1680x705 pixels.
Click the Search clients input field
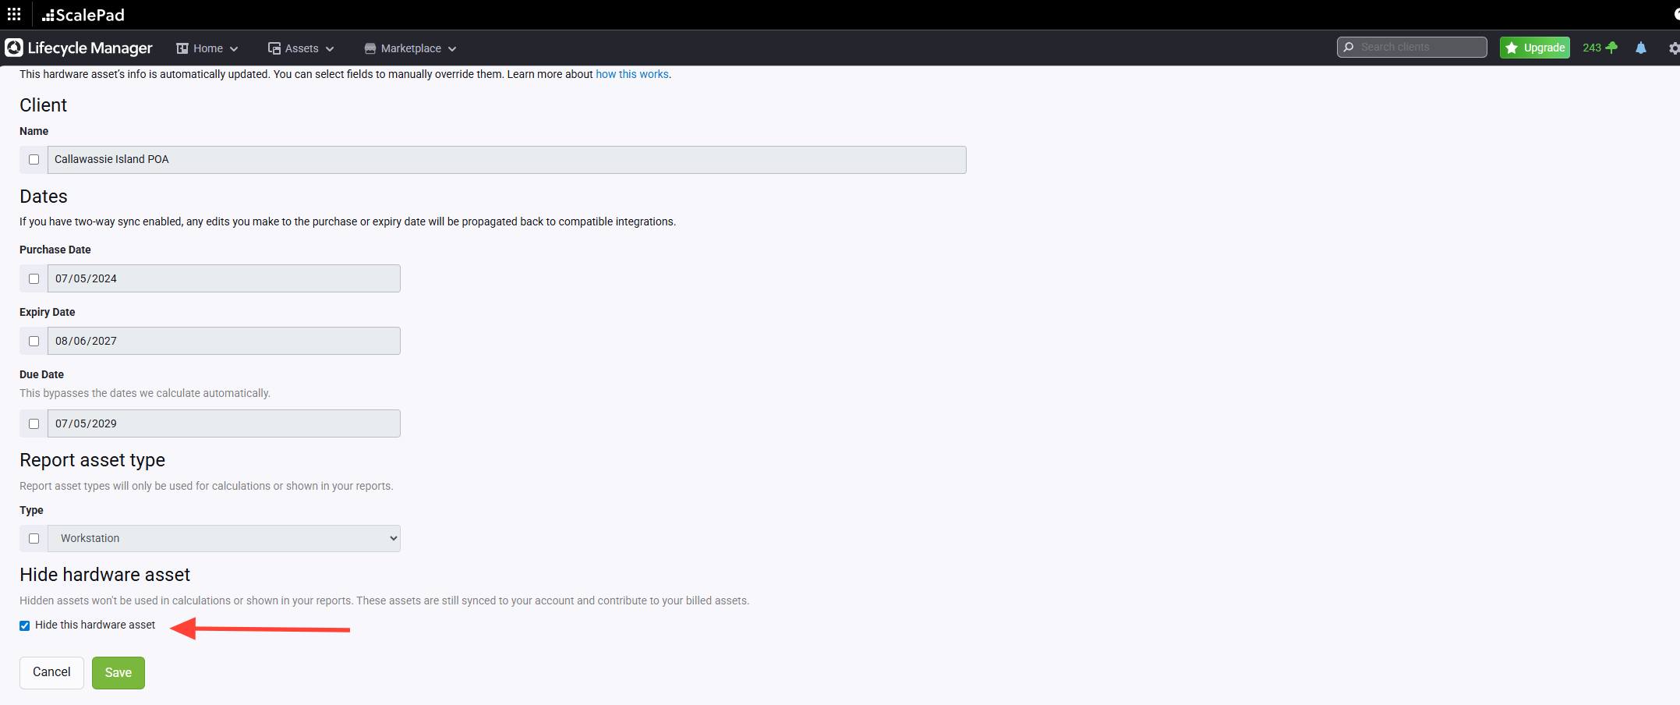tap(1419, 47)
